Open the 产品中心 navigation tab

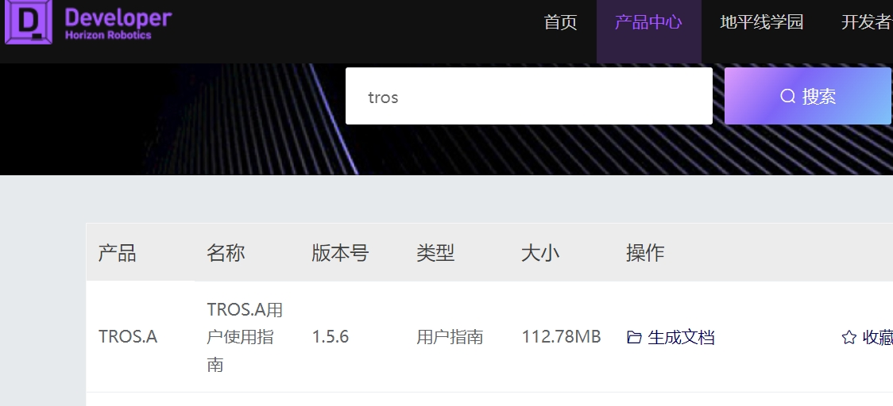(648, 22)
